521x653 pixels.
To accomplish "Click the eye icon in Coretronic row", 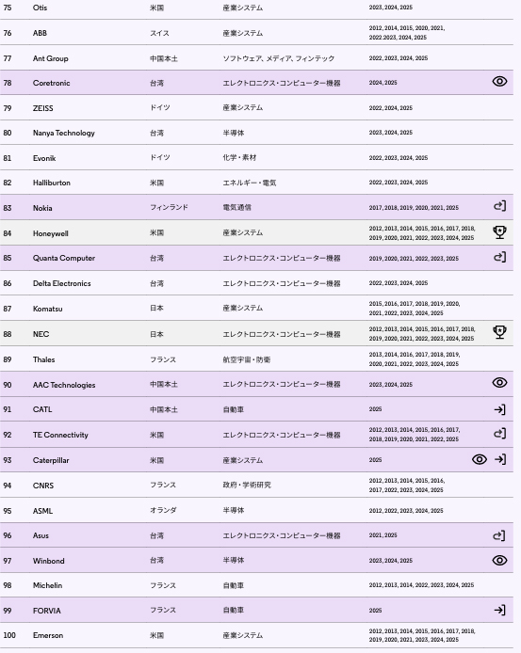I will [x=499, y=82].
